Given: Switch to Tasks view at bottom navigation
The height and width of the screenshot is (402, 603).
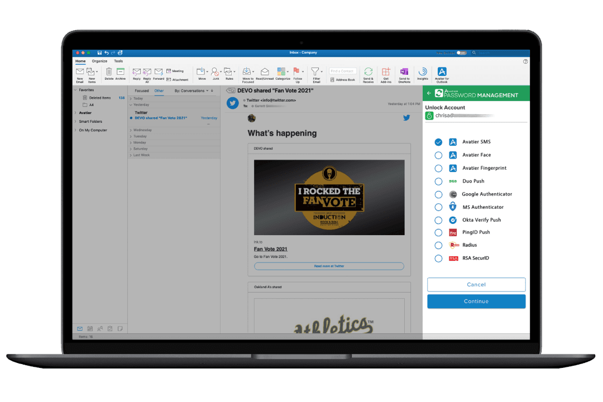Looking at the screenshot, I should click(x=110, y=328).
